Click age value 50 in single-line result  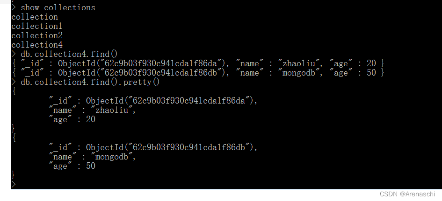[371, 73]
